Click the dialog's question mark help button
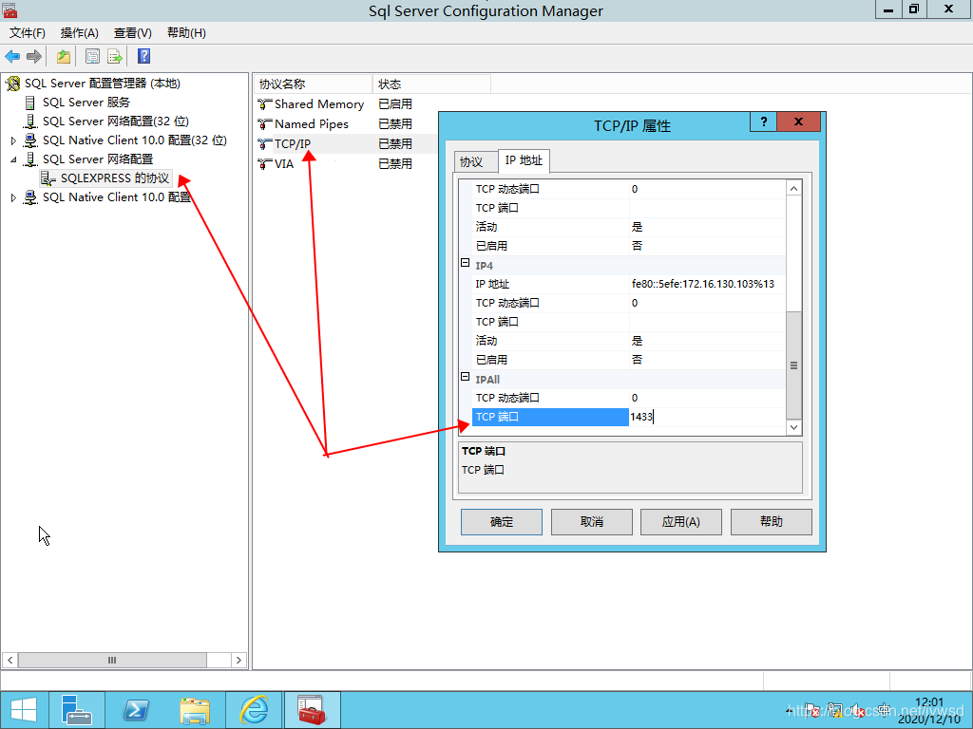The height and width of the screenshot is (729, 973). [x=763, y=122]
